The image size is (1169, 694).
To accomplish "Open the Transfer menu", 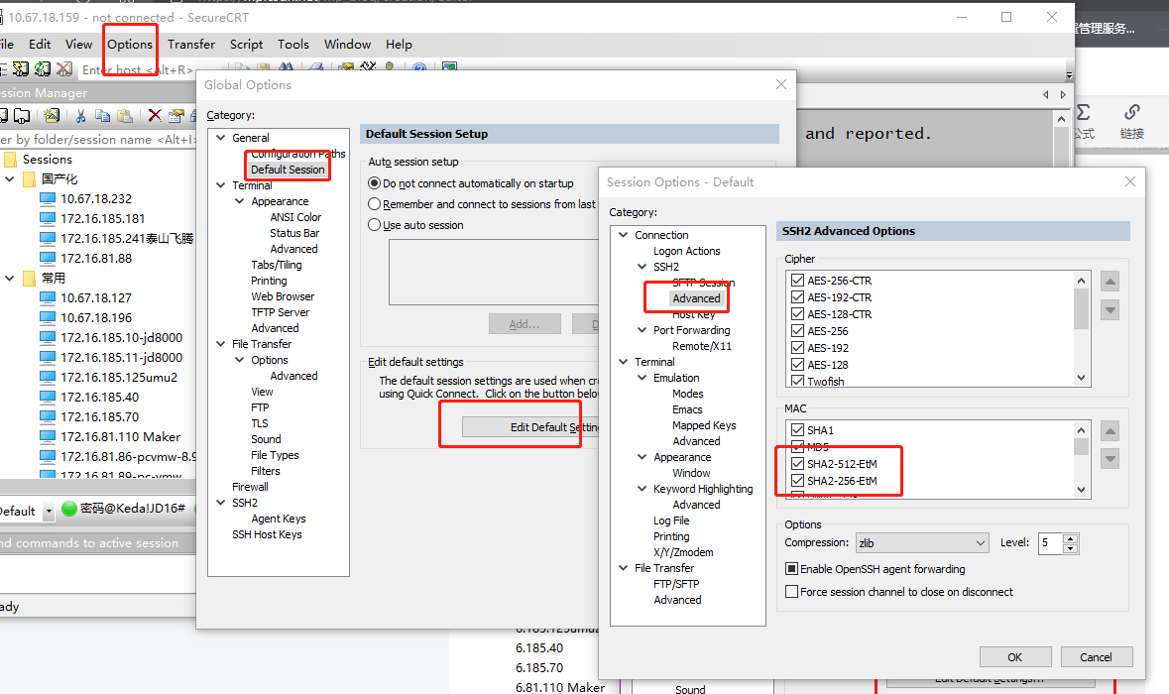I will tap(190, 45).
